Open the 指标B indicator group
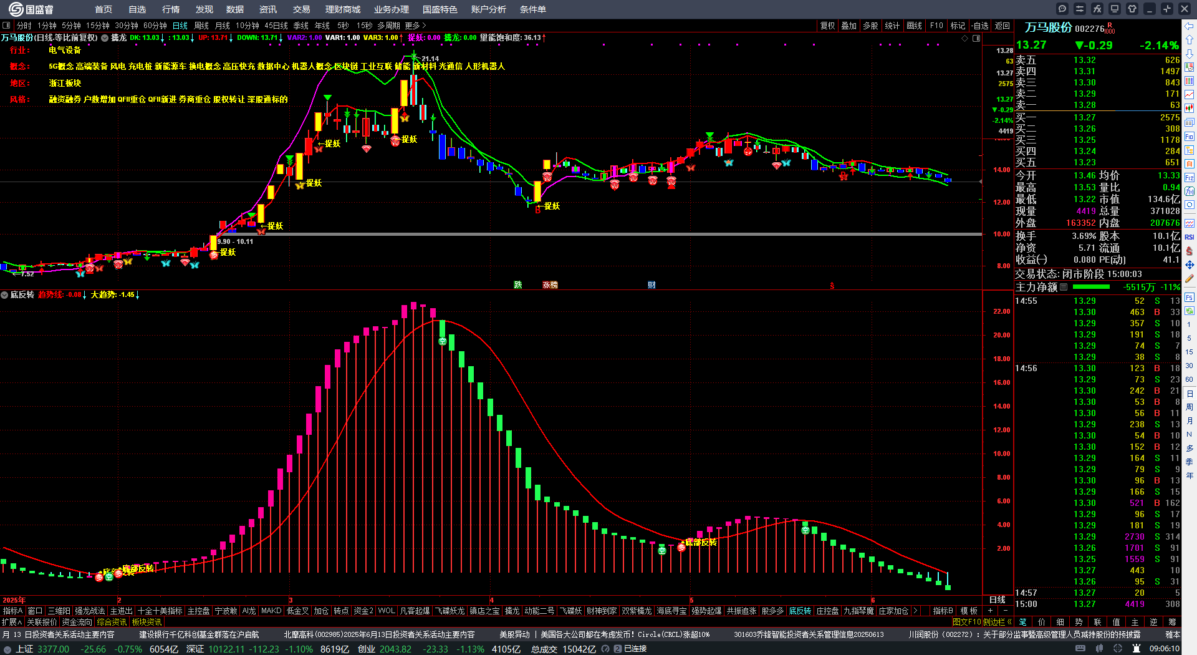This screenshot has height=655, width=1197. 943,611
